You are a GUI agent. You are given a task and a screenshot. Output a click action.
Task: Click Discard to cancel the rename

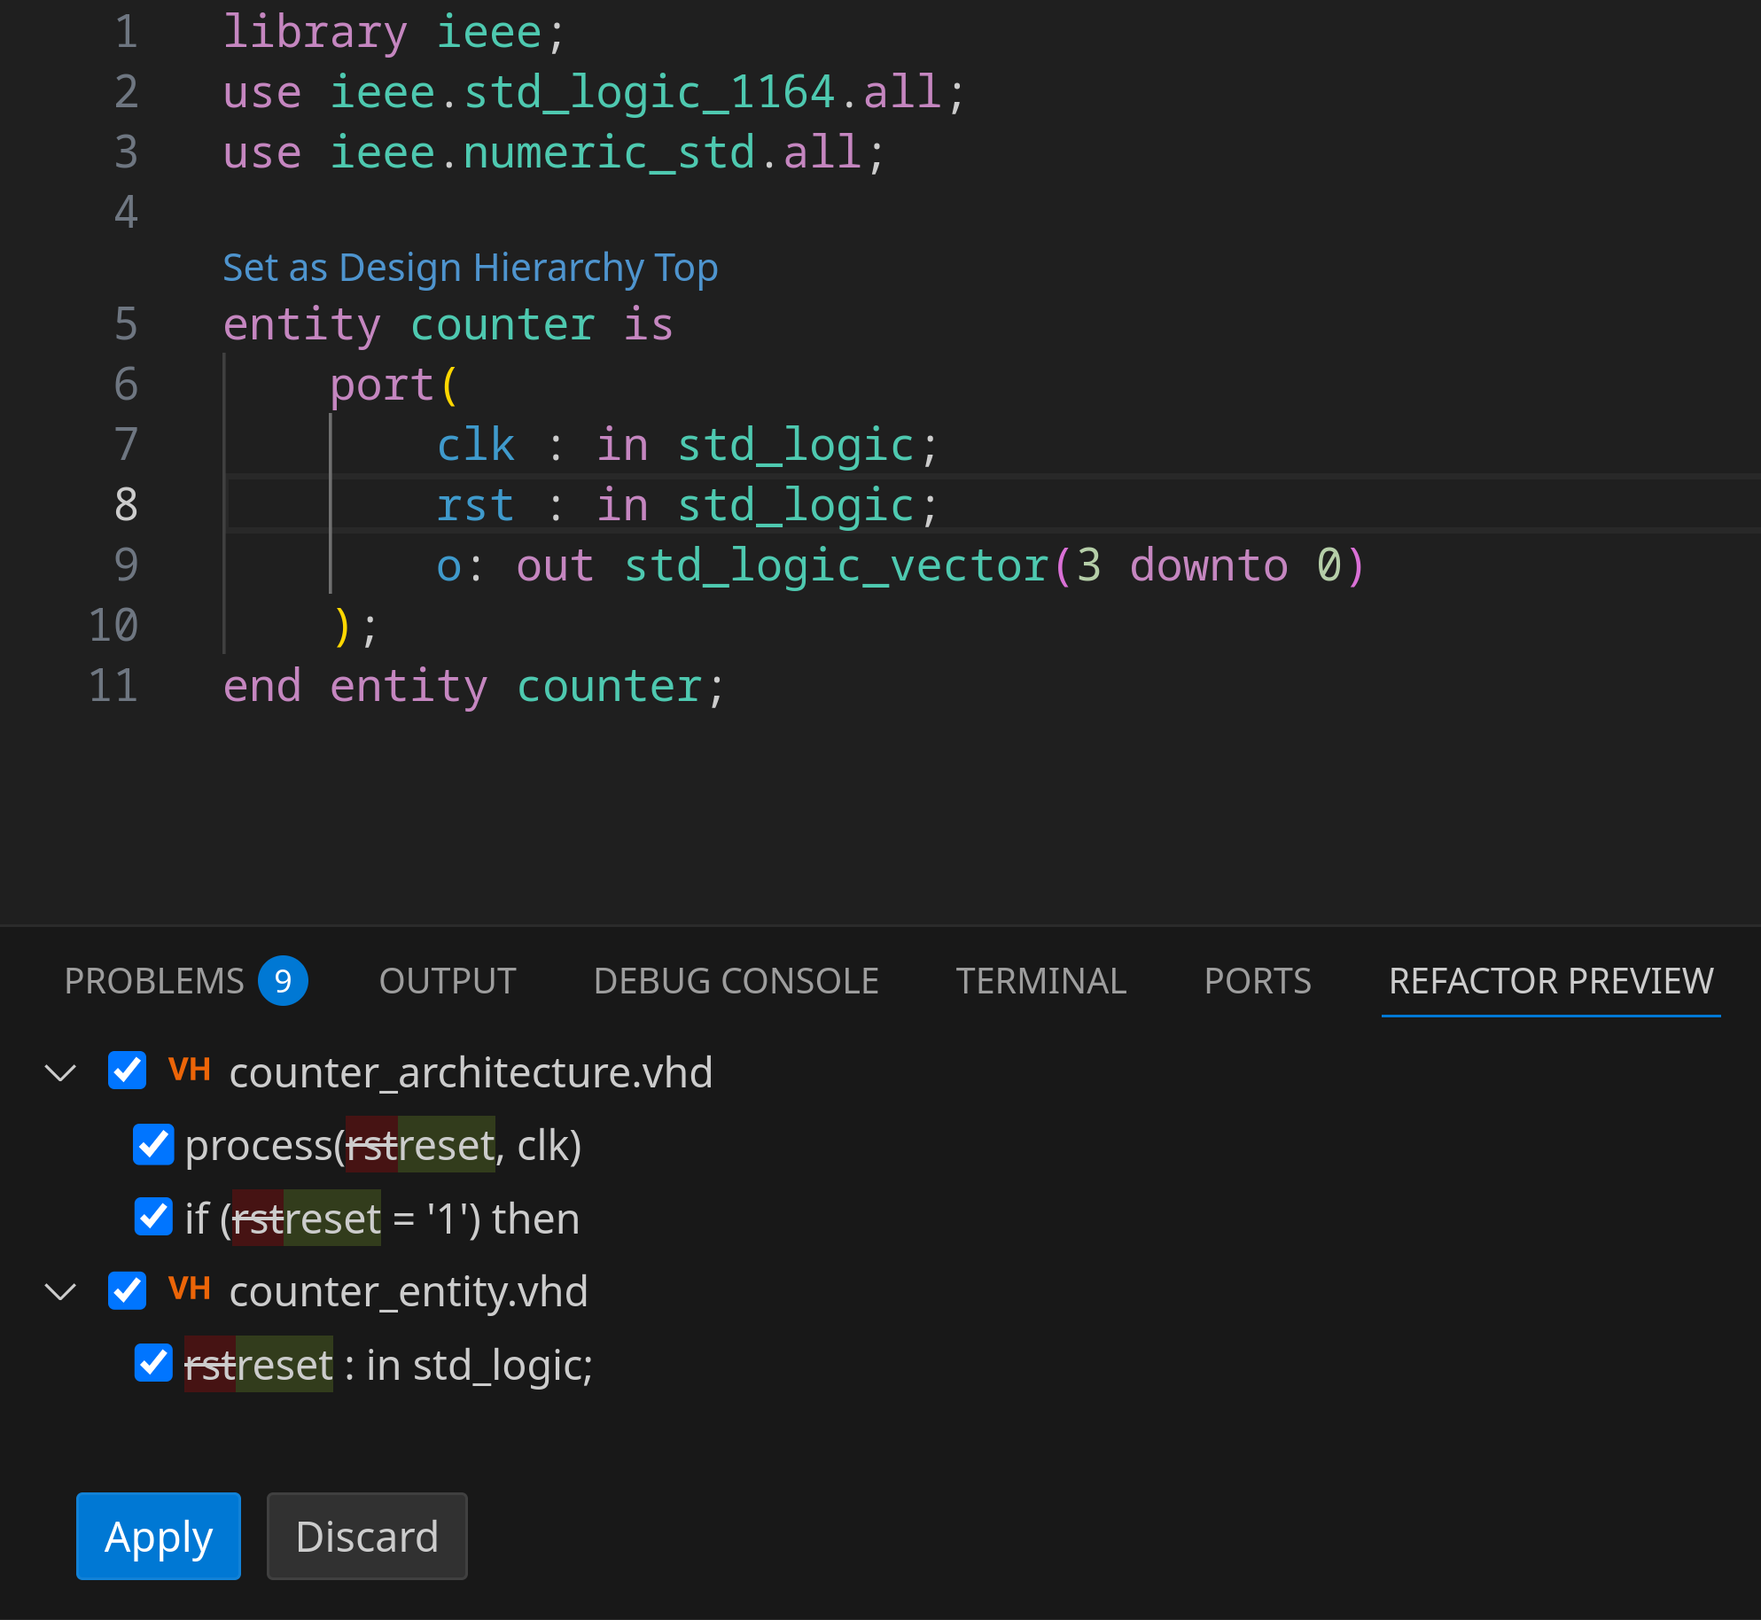[x=367, y=1536]
